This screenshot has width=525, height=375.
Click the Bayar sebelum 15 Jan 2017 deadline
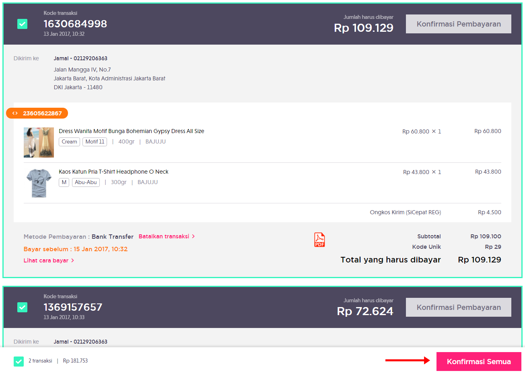tap(76, 249)
